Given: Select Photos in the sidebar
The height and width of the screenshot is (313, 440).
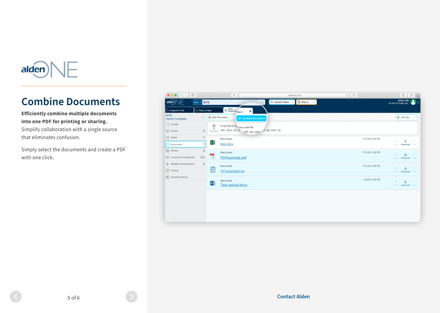Looking at the screenshot, I should 174,151.
